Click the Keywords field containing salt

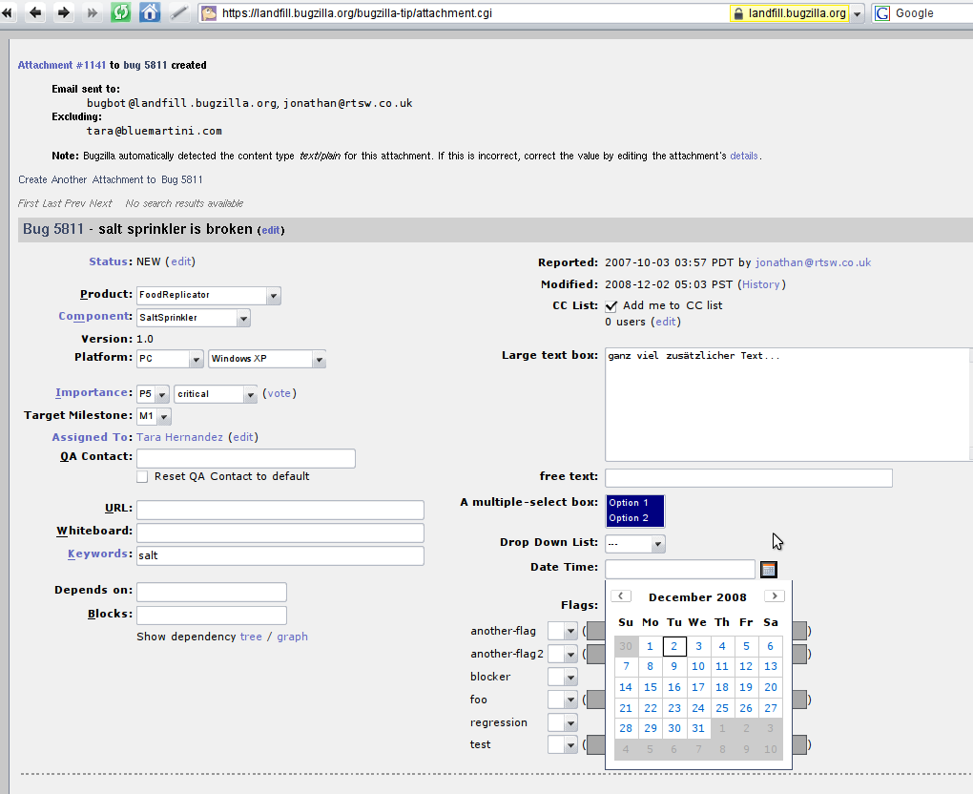pos(279,555)
